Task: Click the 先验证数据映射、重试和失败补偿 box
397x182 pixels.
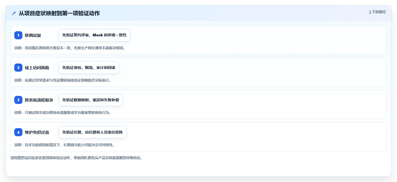Action: (x=91, y=100)
